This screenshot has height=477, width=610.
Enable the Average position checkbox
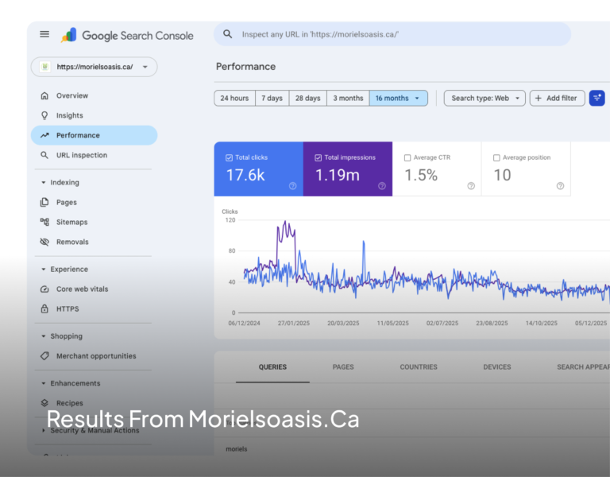pos(496,157)
